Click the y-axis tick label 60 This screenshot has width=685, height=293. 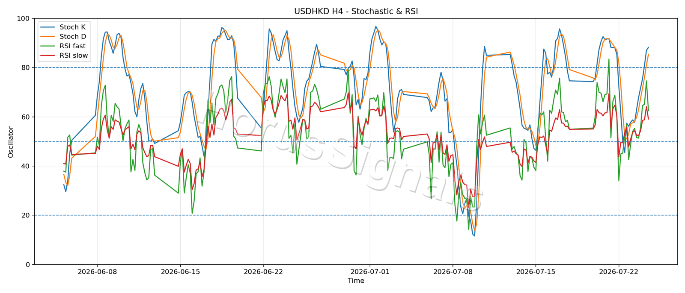click(x=26, y=117)
